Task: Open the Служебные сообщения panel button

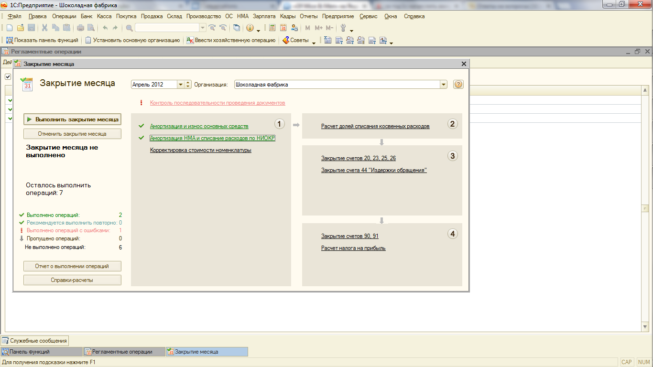Action: coord(34,341)
